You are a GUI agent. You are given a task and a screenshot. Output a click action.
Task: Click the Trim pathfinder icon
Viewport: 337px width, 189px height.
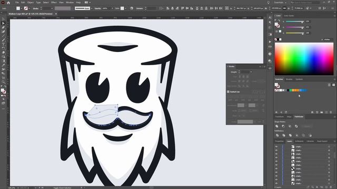(x=284, y=135)
